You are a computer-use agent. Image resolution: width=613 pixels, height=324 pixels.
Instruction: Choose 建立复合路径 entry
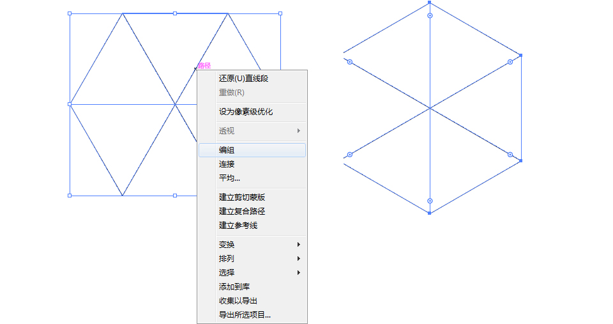[x=252, y=212]
